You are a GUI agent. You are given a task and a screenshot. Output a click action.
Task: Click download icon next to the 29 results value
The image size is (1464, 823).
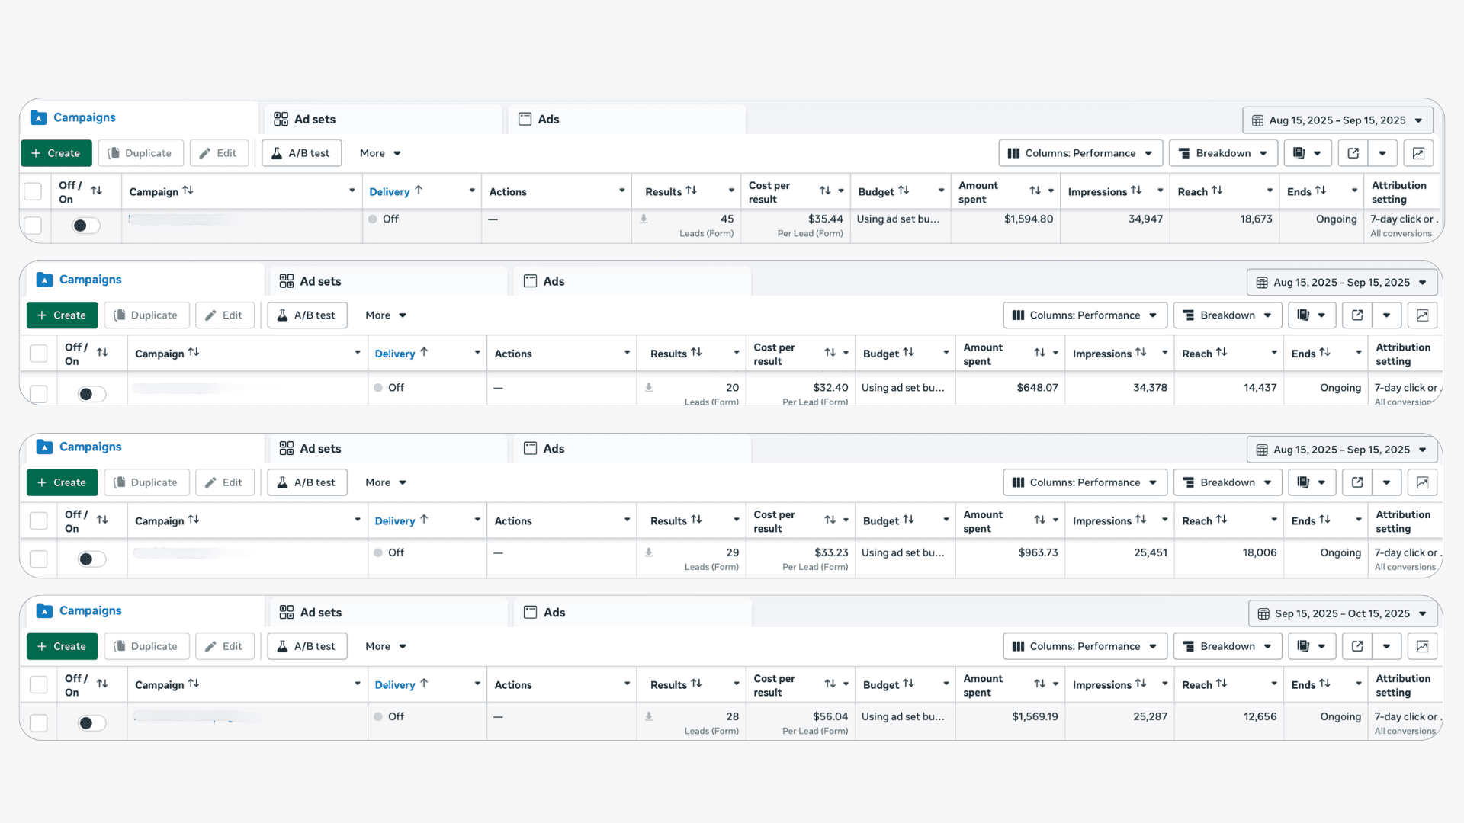tap(649, 552)
